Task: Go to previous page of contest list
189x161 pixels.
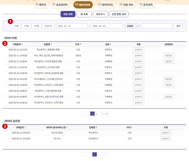Action: point(89,154)
